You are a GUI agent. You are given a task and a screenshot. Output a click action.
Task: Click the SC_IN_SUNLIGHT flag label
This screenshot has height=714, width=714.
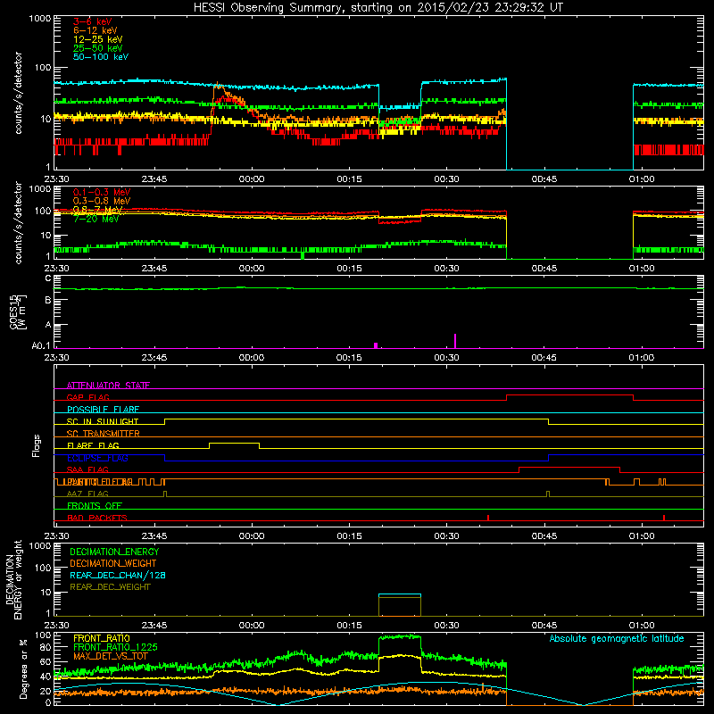(103, 421)
